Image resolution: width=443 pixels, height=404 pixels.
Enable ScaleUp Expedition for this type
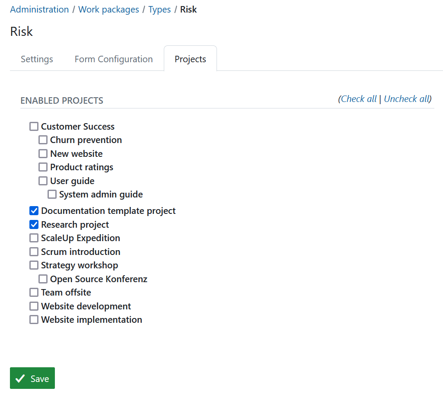34,238
